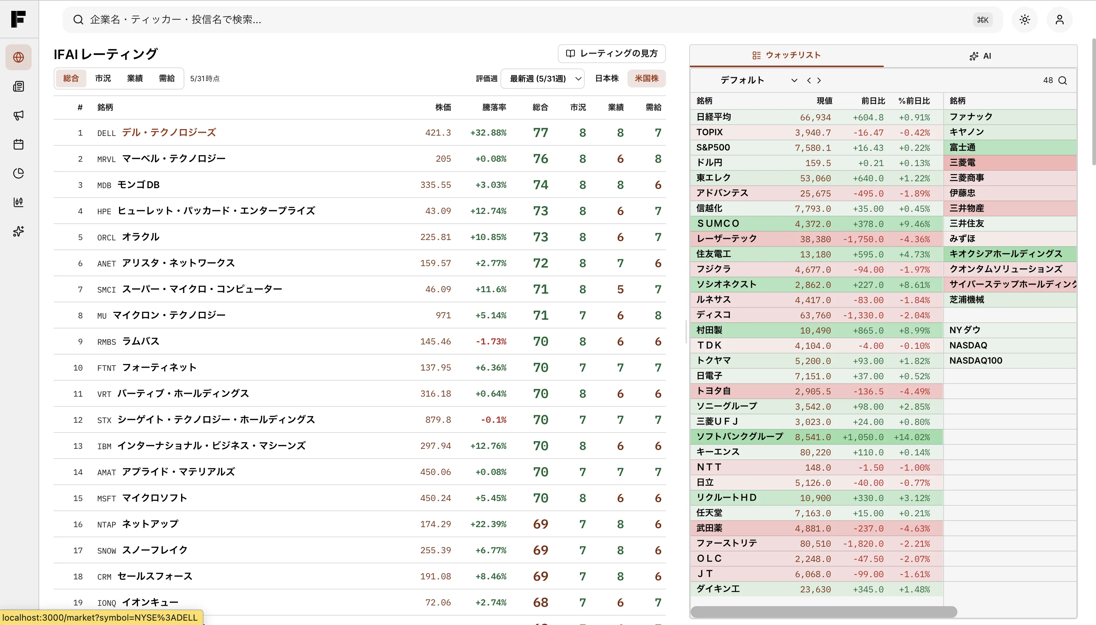This screenshot has width=1096, height=625.
Task: Click the %前日比 column header in watchlist
Action: tap(914, 101)
